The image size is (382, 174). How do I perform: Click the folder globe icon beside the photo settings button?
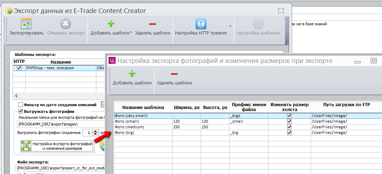(x=102, y=146)
